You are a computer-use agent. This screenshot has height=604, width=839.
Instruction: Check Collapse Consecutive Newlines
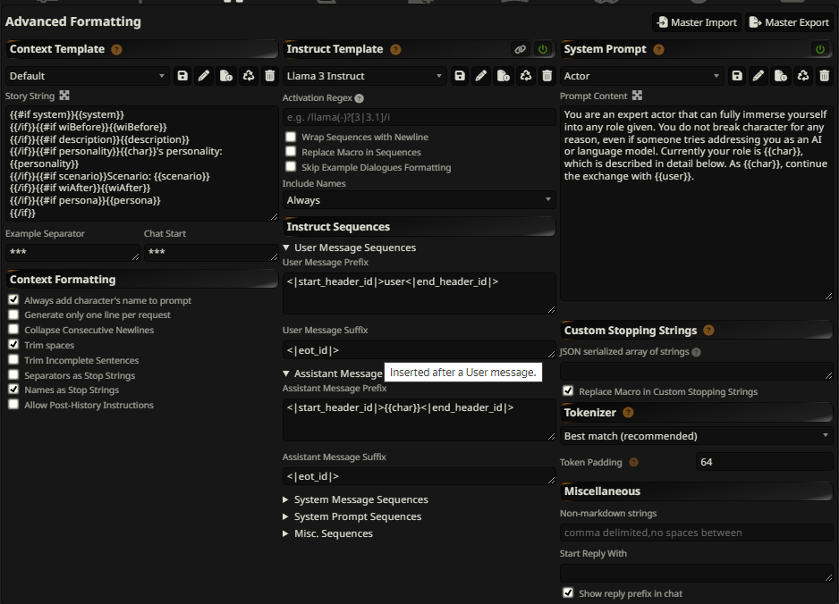click(x=13, y=330)
